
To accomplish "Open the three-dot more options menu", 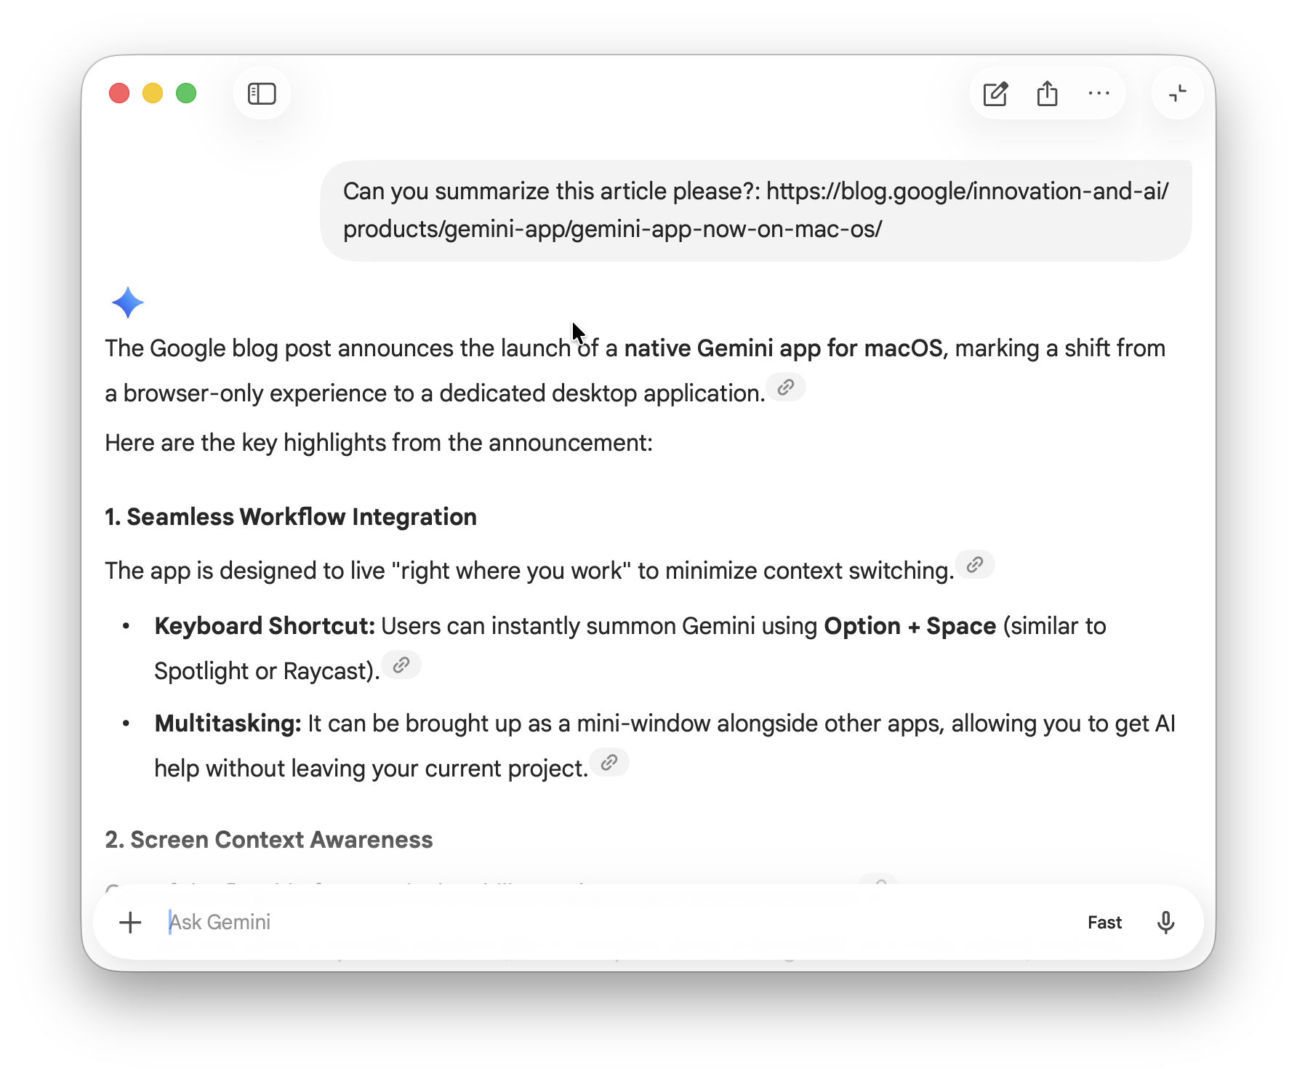I will (1099, 94).
